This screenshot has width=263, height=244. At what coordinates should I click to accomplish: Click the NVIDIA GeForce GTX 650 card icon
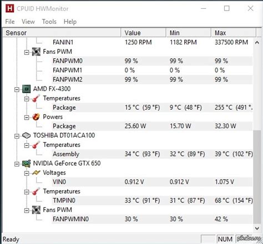pos(27,164)
